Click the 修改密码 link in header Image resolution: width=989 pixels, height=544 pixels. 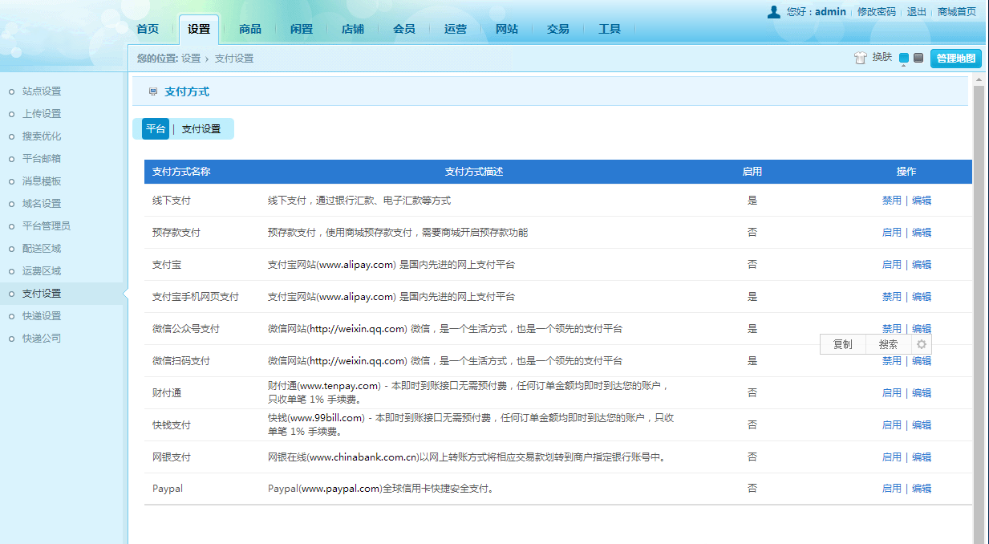(x=876, y=12)
